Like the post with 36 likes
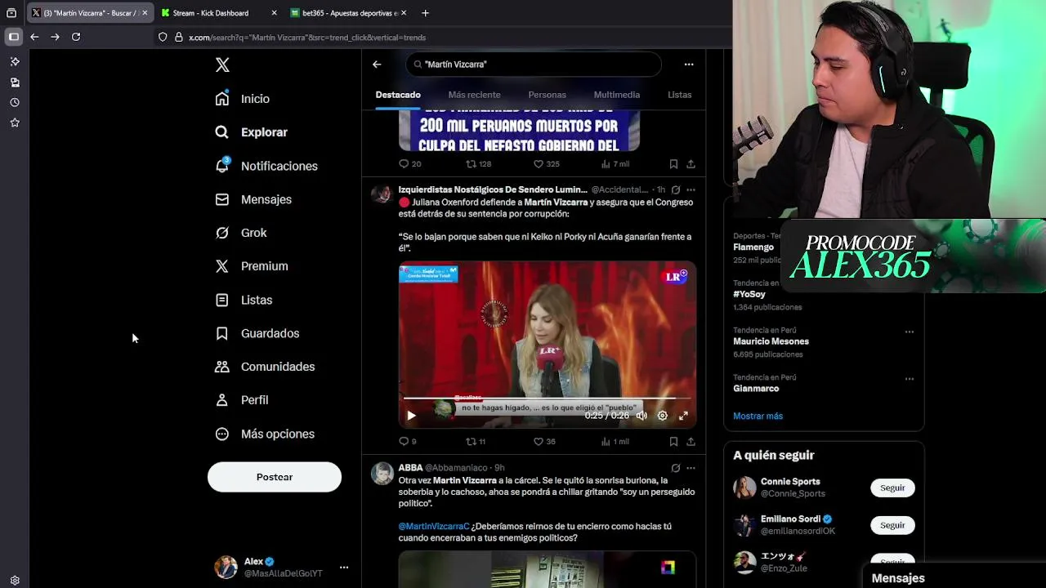Image resolution: width=1046 pixels, height=588 pixels. click(x=544, y=442)
